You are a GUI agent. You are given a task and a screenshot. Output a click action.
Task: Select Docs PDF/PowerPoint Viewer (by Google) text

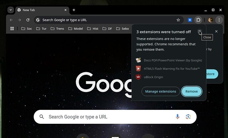[173, 60]
